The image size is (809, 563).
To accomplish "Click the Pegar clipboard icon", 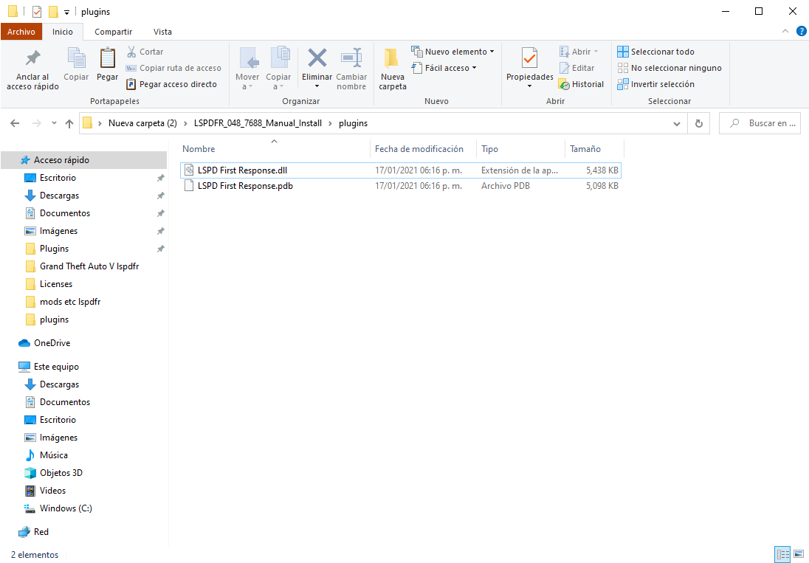I will click(x=107, y=58).
